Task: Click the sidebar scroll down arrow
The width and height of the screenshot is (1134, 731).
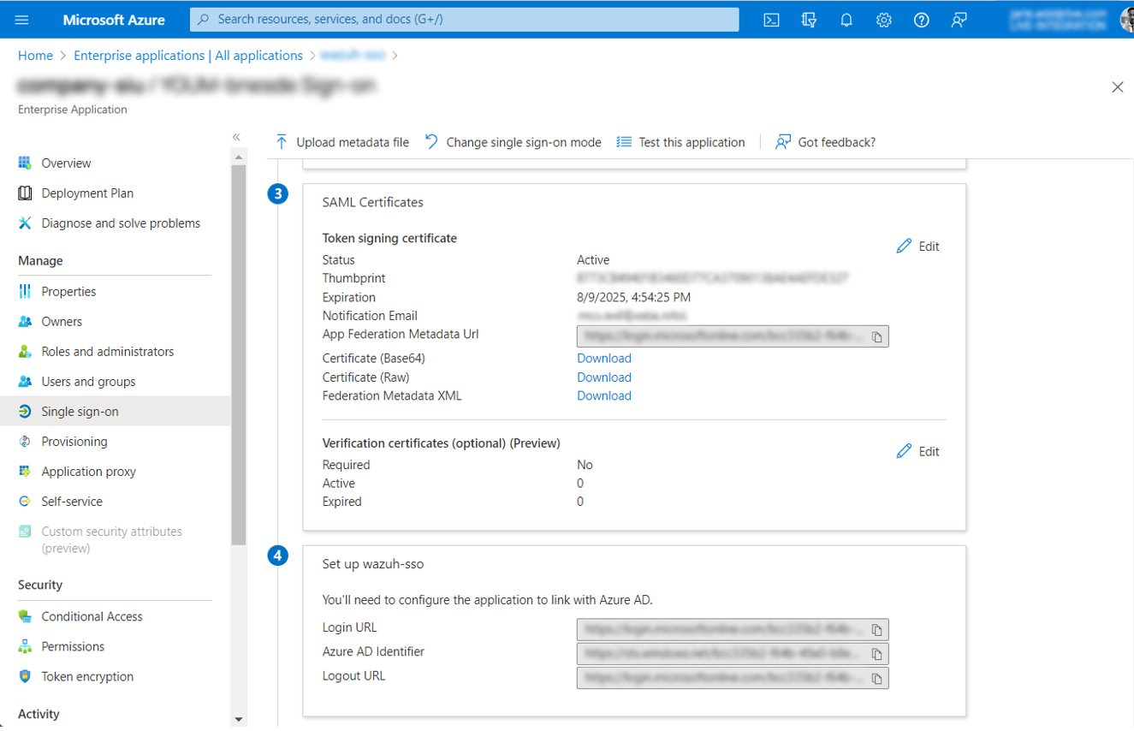Action: click(238, 720)
